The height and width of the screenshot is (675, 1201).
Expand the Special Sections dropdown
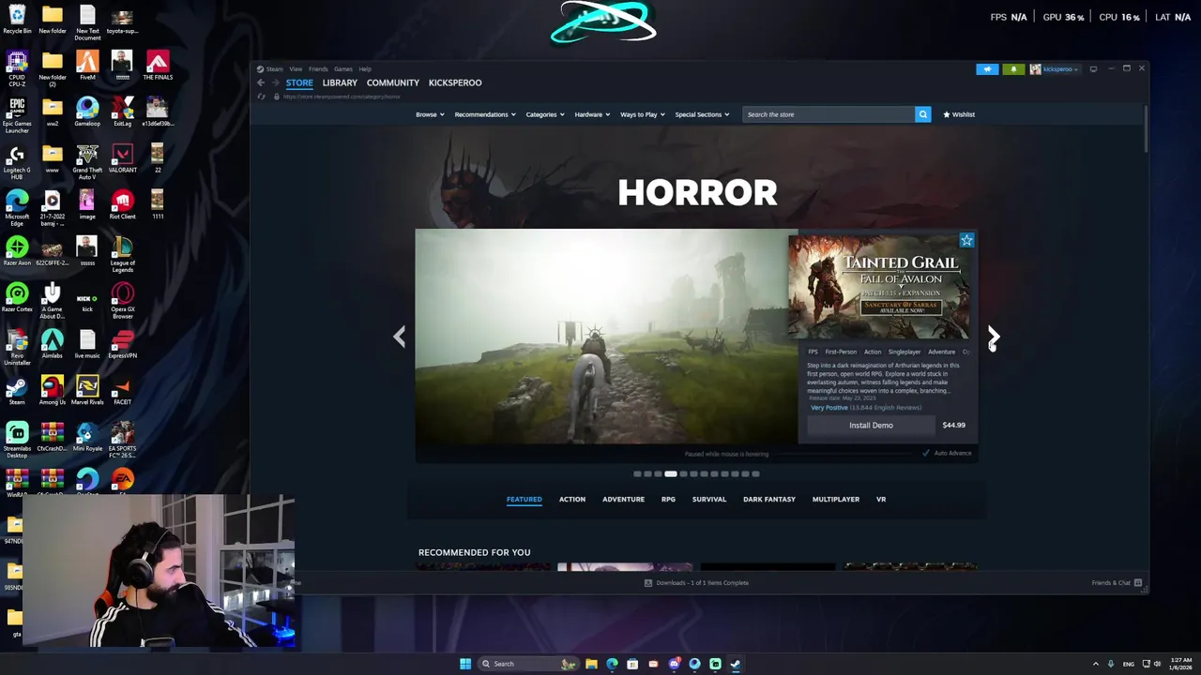[702, 114]
